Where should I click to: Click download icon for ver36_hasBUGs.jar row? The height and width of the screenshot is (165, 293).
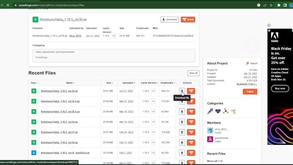(x=182, y=153)
